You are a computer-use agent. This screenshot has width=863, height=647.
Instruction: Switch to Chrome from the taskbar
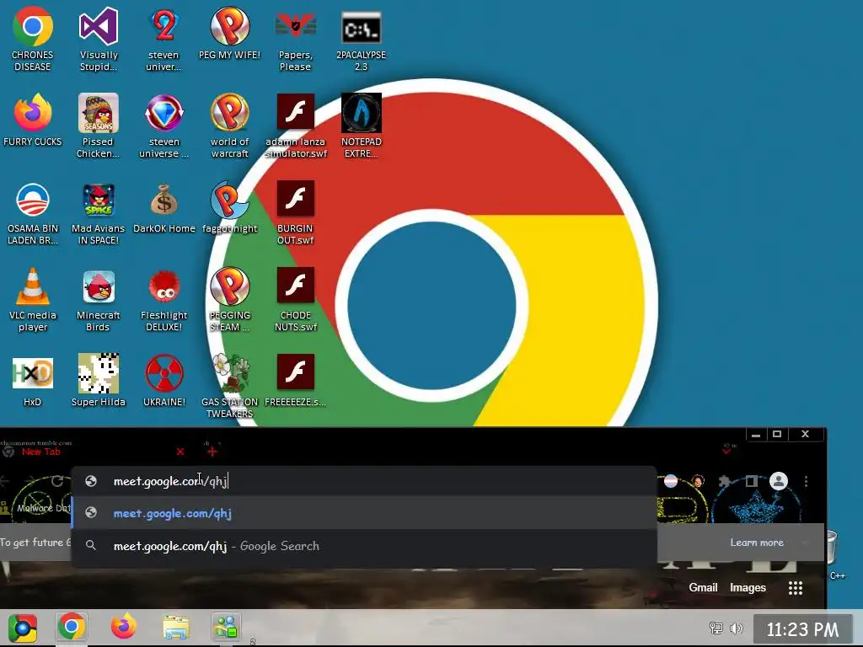[72, 627]
